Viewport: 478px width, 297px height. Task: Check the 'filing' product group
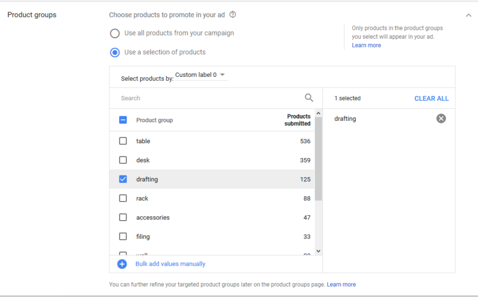pyautogui.click(x=123, y=237)
